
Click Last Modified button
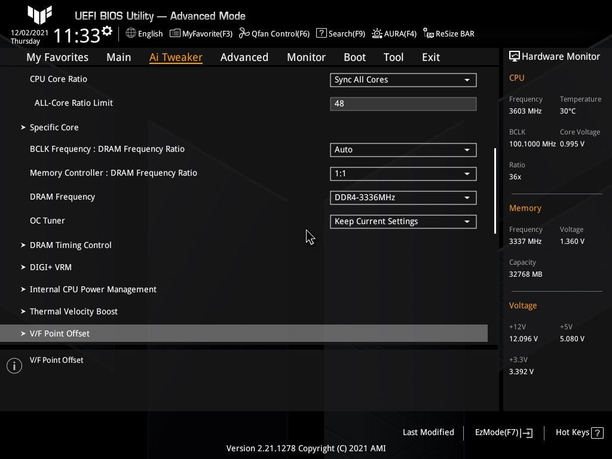428,433
